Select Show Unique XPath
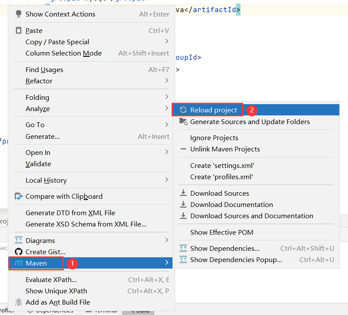Image resolution: width=348 pixels, height=315 pixels. click(x=91, y=291)
